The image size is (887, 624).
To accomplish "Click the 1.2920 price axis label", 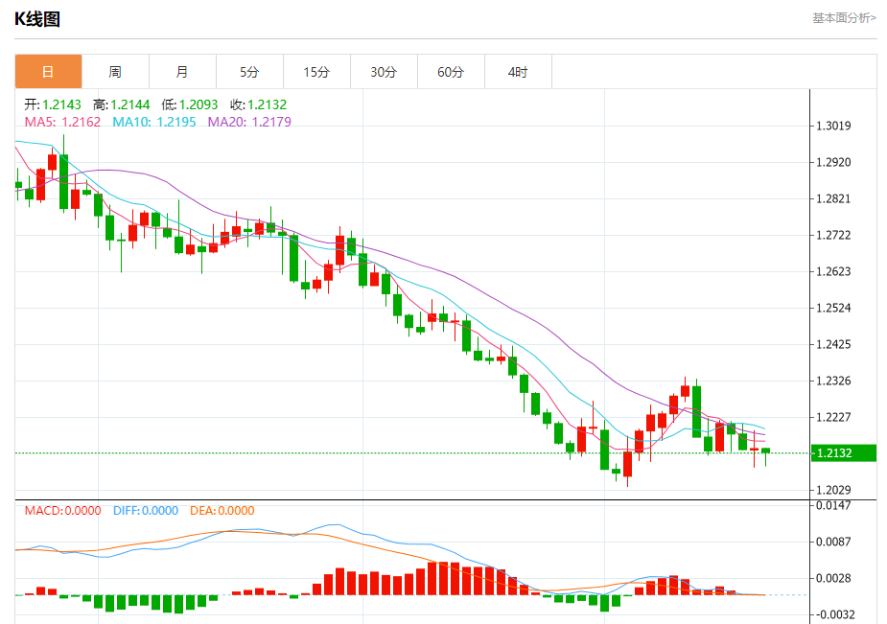I will tap(833, 162).
